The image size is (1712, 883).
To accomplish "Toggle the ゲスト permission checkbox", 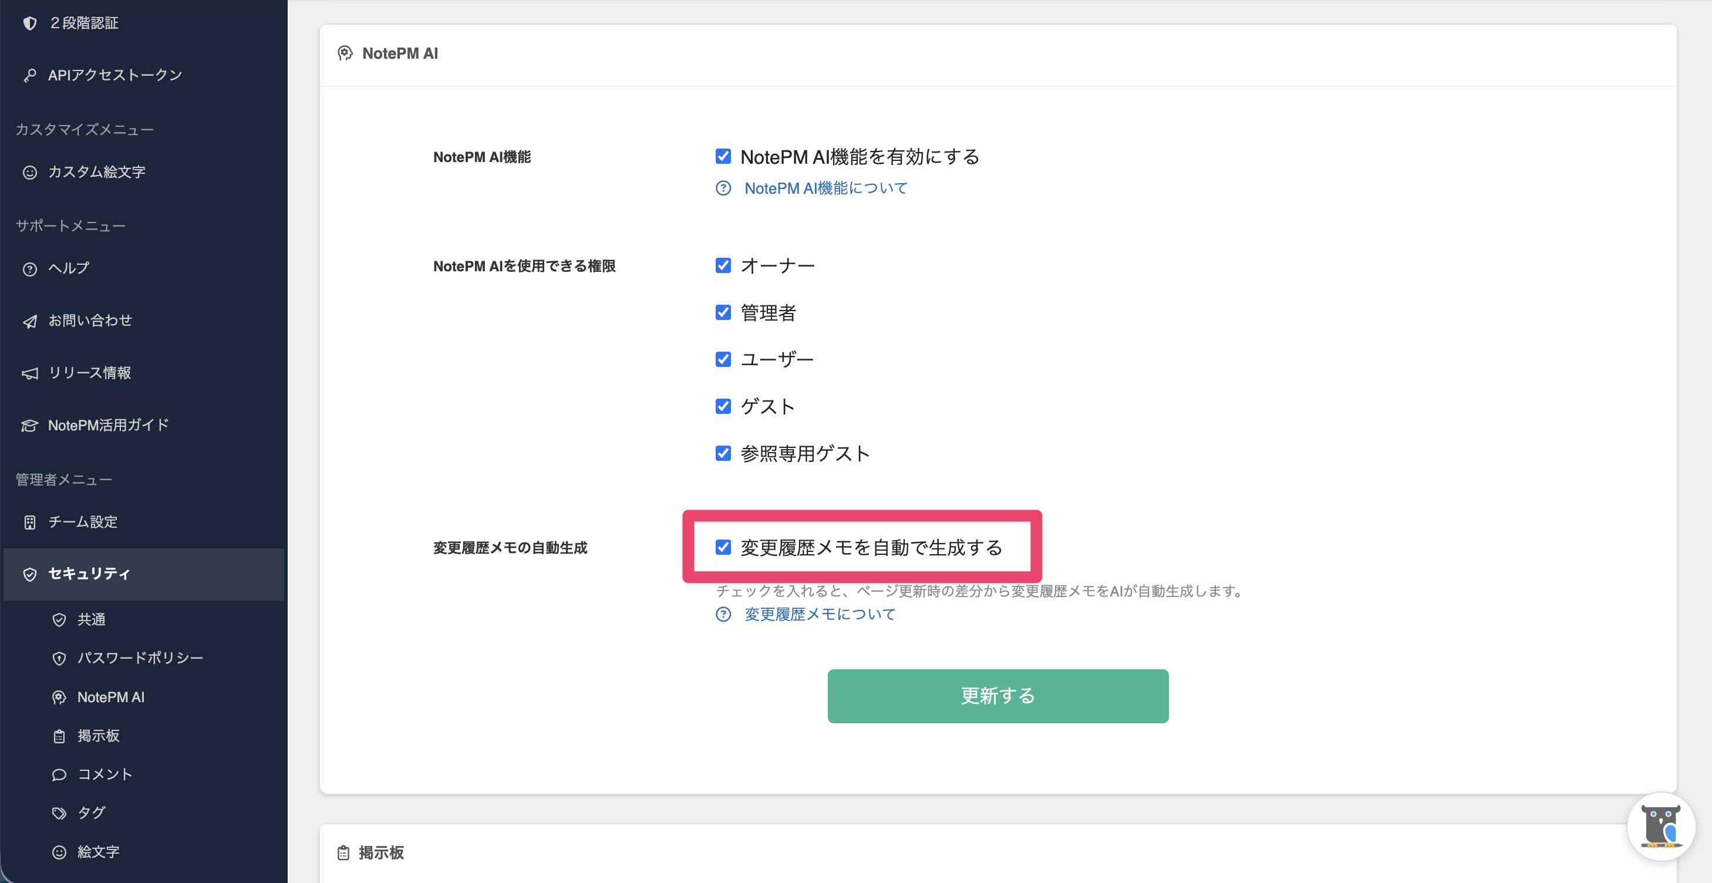I will pos(723,406).
